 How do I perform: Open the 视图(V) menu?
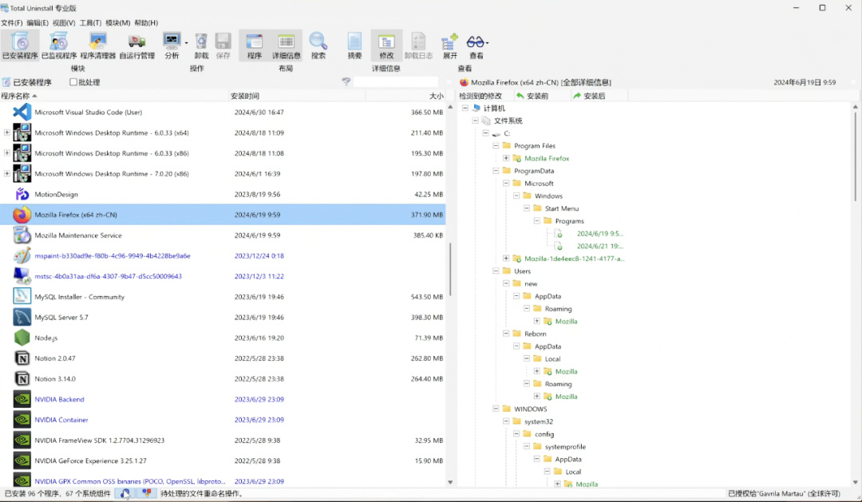tap(64, 22)
